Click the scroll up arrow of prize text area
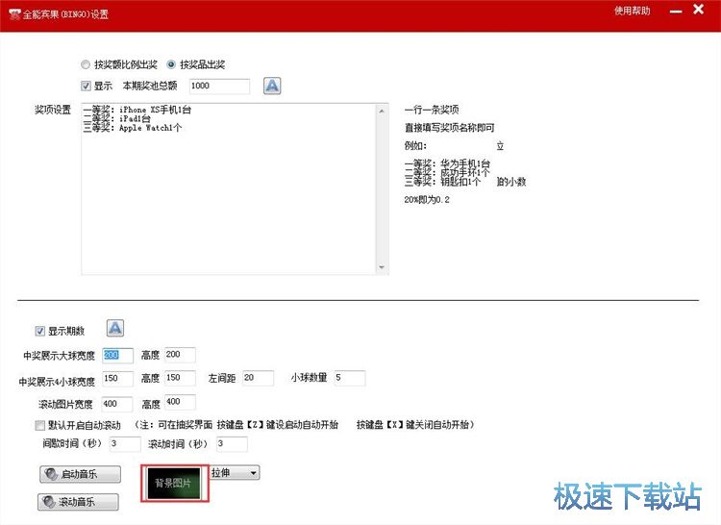 [x=382, y=111]
